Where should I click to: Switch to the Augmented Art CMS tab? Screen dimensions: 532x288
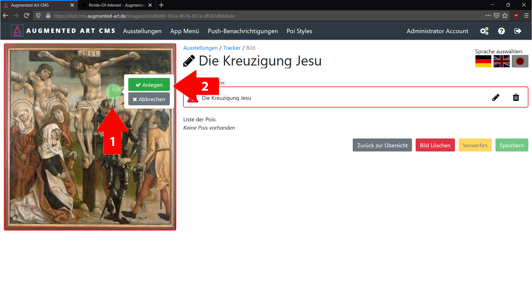click(39, 5)
